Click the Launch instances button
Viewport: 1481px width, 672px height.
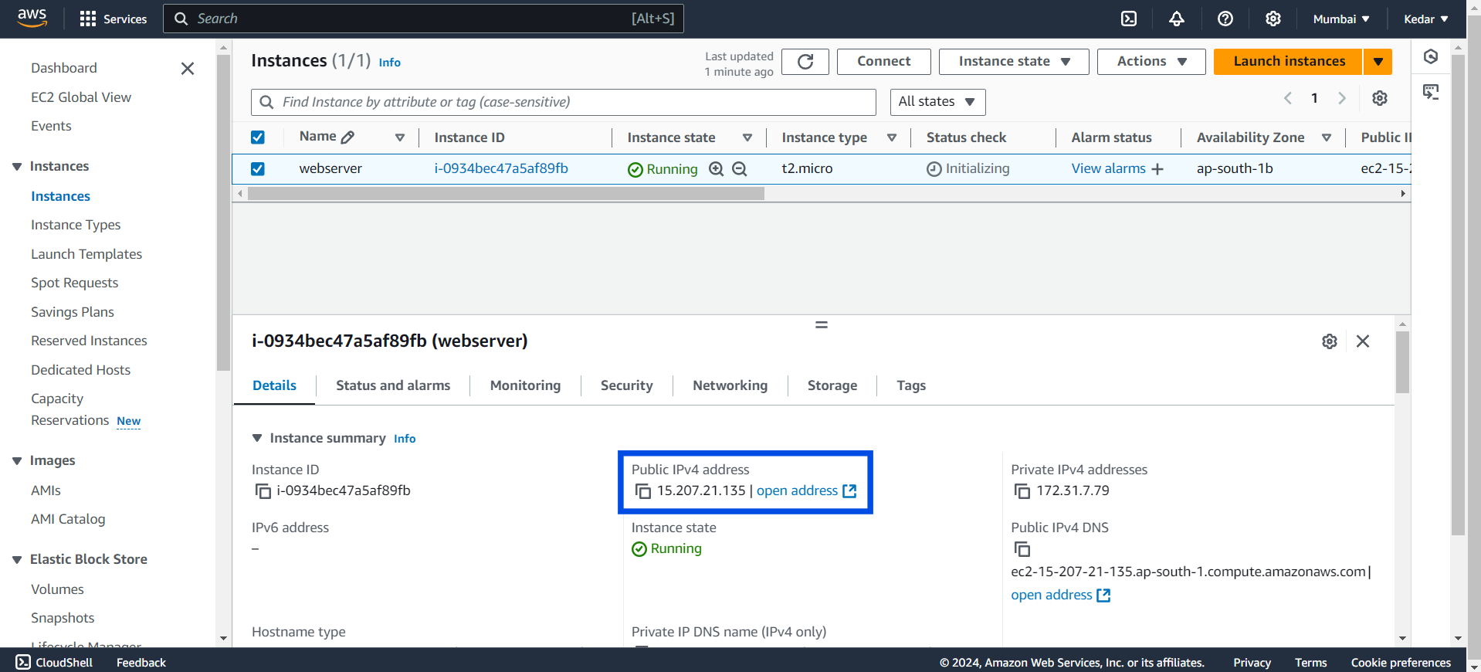click(1289, 62)
